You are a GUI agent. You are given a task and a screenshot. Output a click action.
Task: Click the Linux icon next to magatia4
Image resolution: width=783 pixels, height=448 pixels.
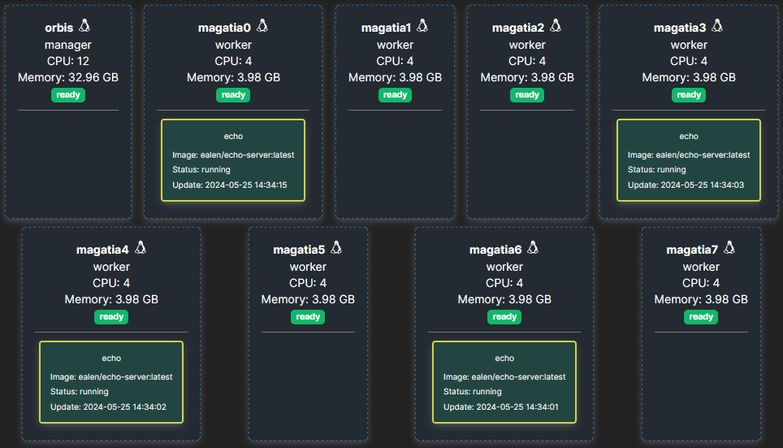pos(141,248)
